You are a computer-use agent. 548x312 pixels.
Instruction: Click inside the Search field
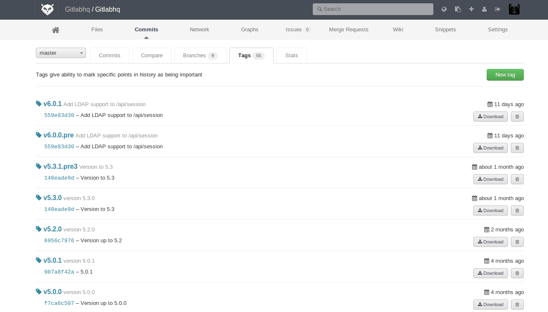click(373, 9)
